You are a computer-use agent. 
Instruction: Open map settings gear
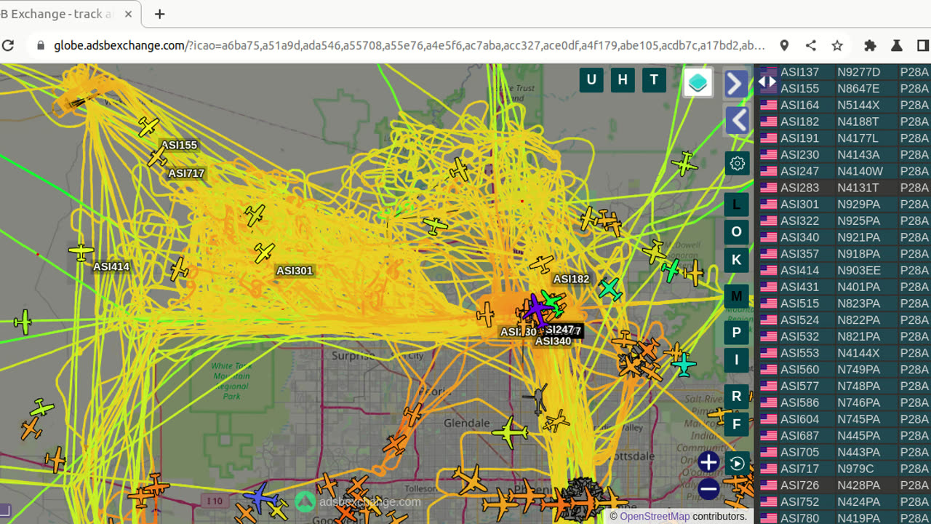(737, 163)
